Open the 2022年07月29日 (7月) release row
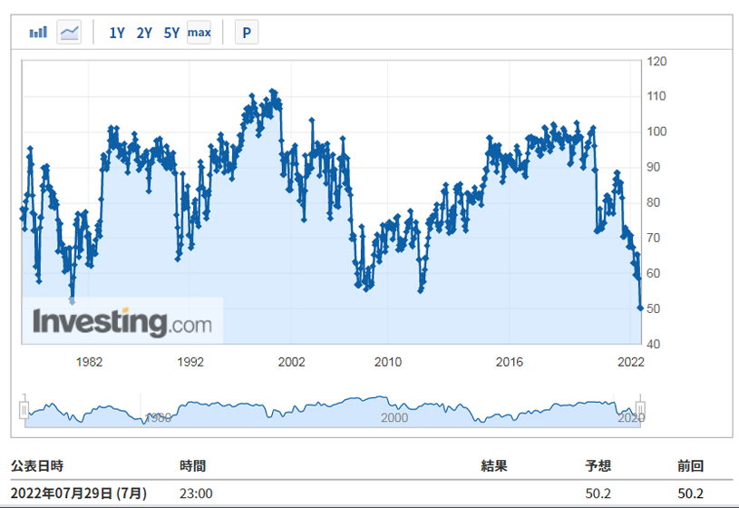 click(78, 493)
